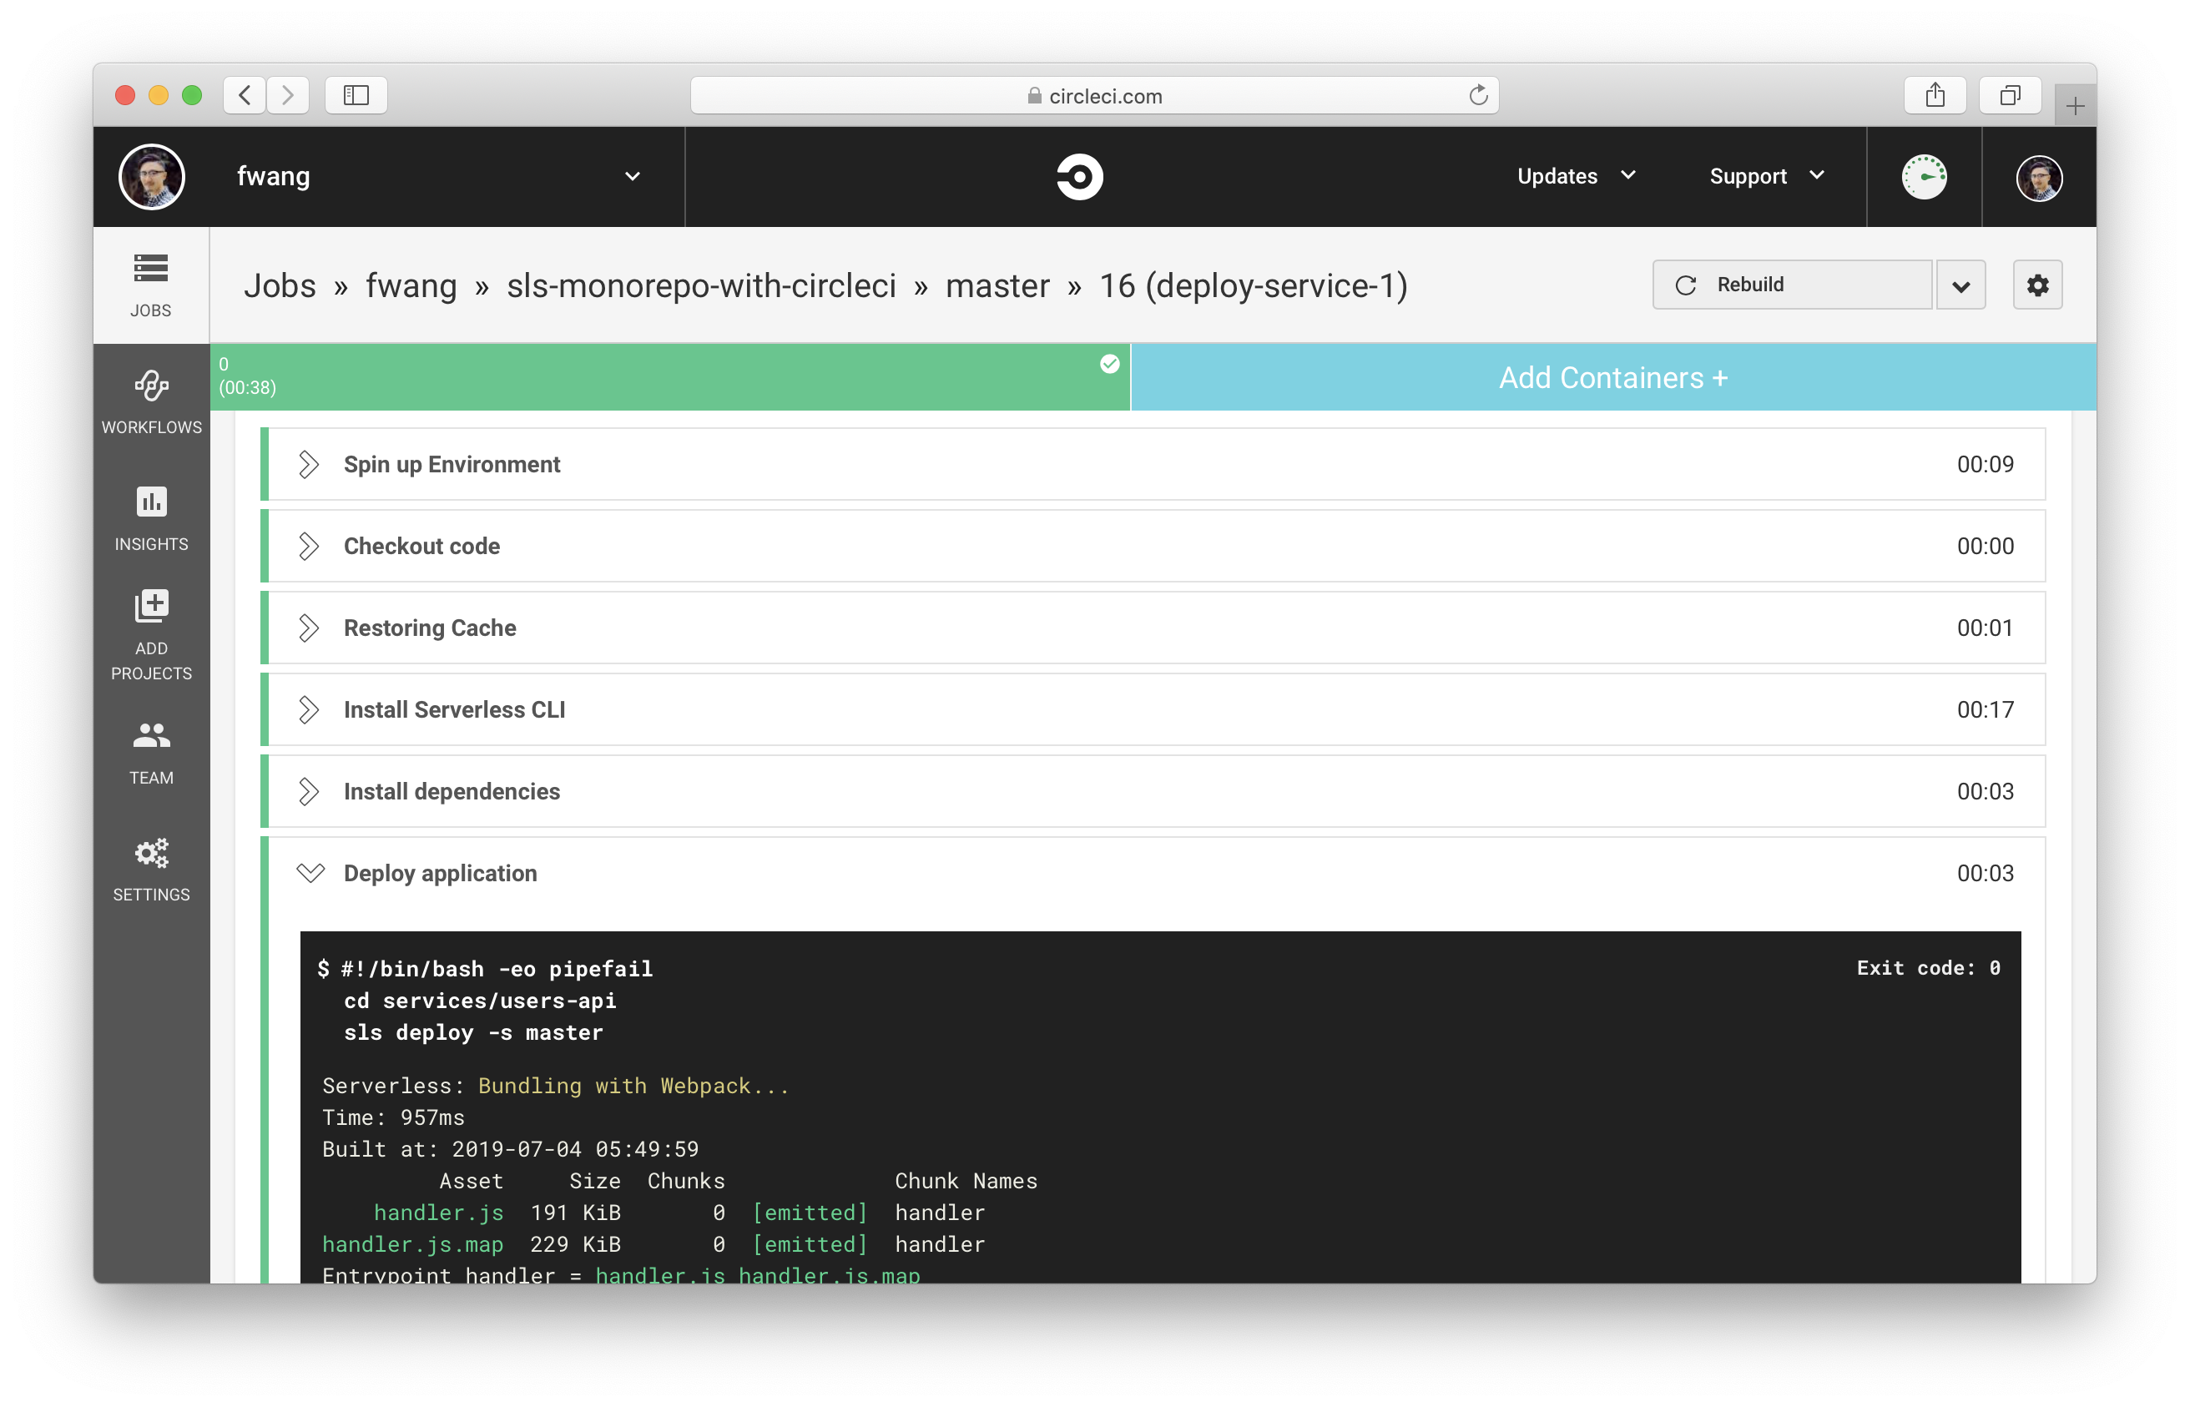Go to Jobs breadcrumb link
Screen dimensions: 2190x1407
click(280, 286)
